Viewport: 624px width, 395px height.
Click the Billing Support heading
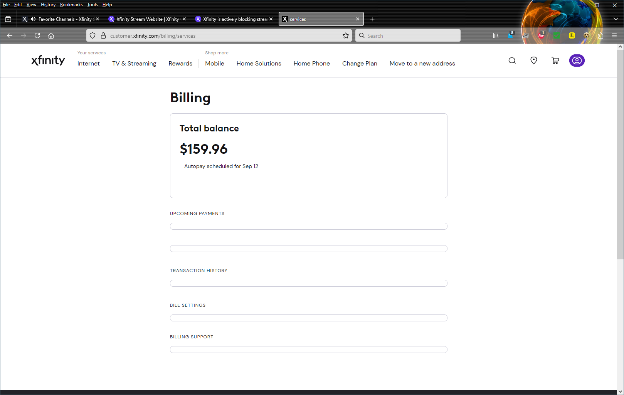click(192, 337)
